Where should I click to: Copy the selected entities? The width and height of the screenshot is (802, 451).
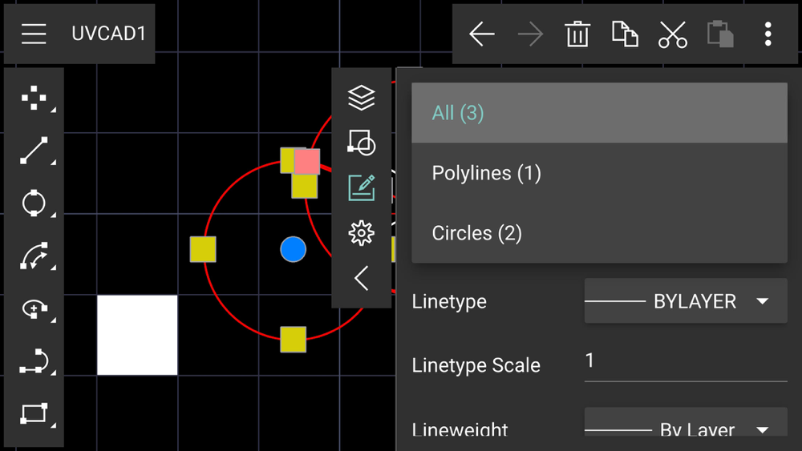625,34
